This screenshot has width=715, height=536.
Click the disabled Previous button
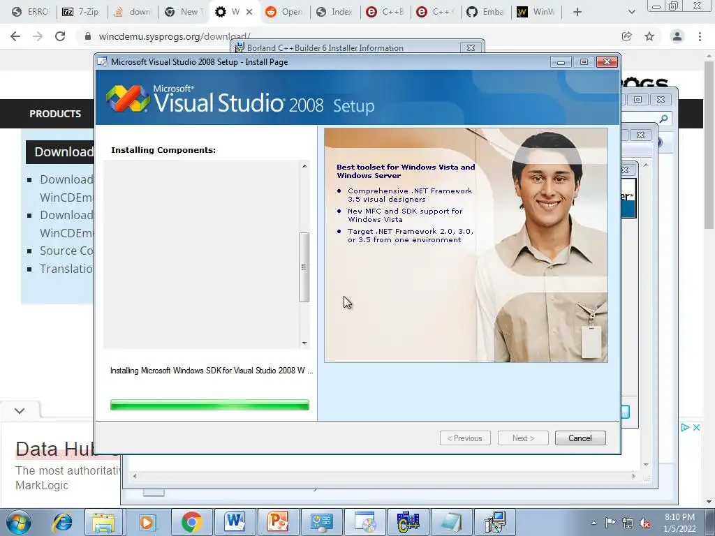[465, 438]
